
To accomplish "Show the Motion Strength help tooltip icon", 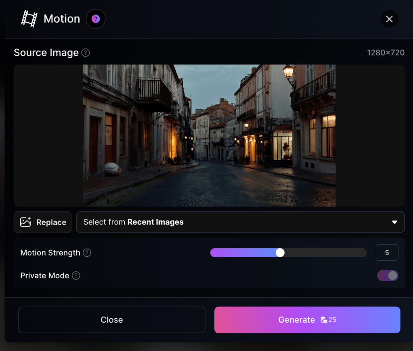I will pos(87,253).
